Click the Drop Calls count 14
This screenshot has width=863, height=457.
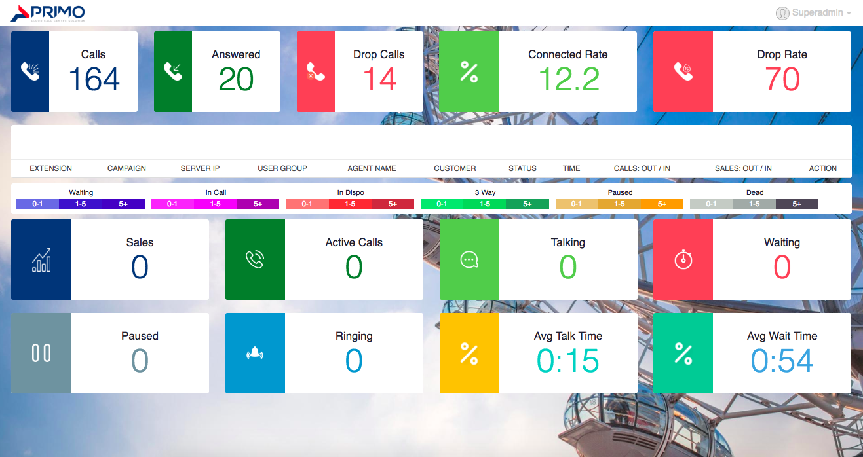pyautogui.click(x=379, y=80)
